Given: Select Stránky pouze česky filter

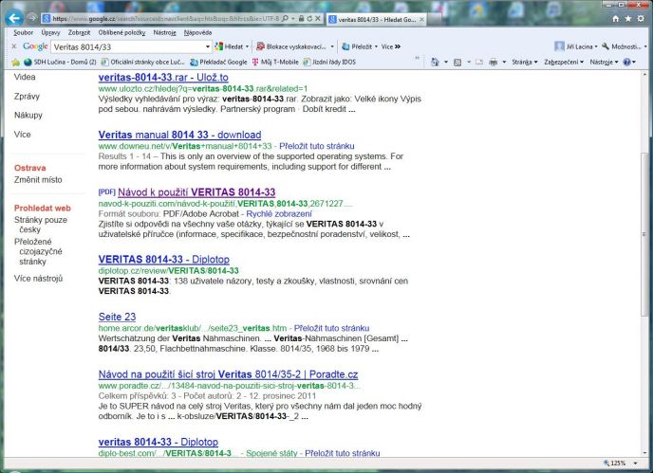Looking at the screenshot, I should tap(41, 225).
